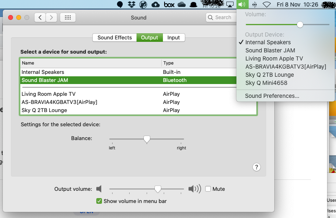
Task: Click the Wi-Fi menu bar icon
Action: point(267,4)
